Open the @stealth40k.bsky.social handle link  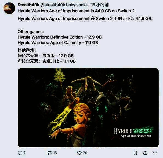tap(64, 5)
